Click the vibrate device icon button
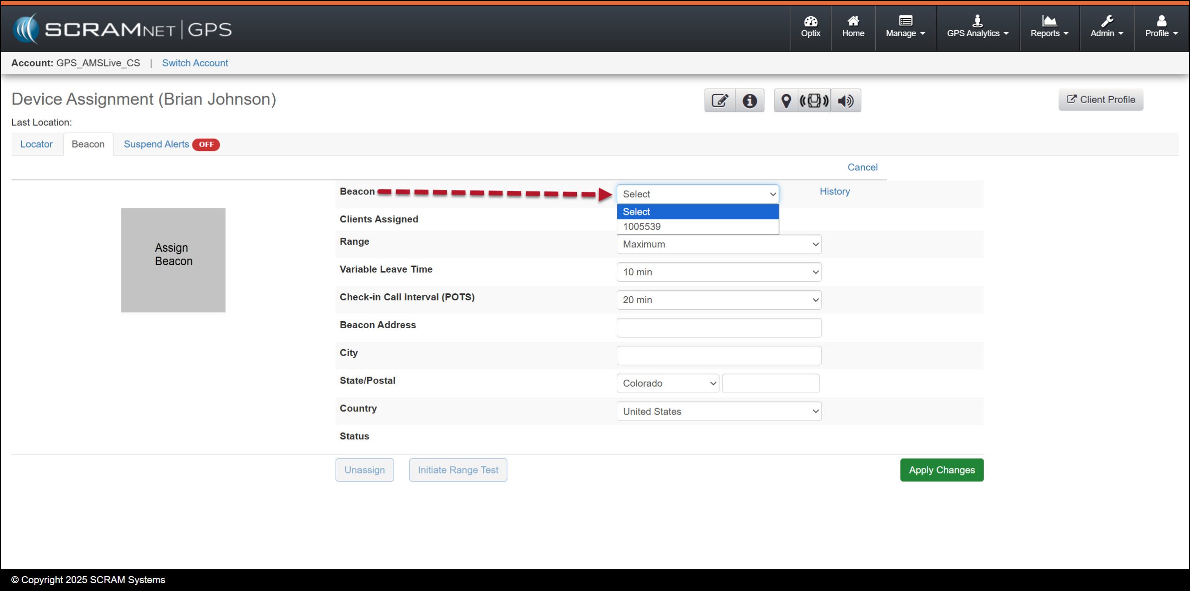The height and width of the screenshot is (591, 1190). click(814, 101)
